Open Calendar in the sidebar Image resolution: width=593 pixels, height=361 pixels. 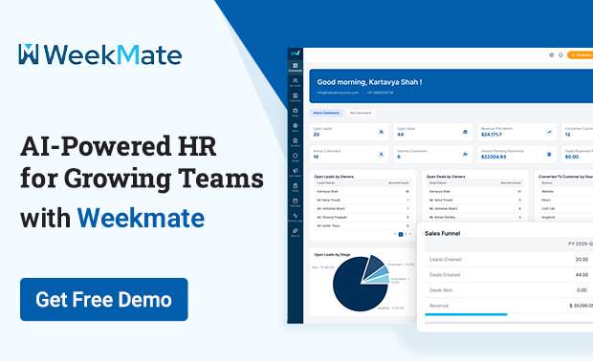tap(296, 202)
